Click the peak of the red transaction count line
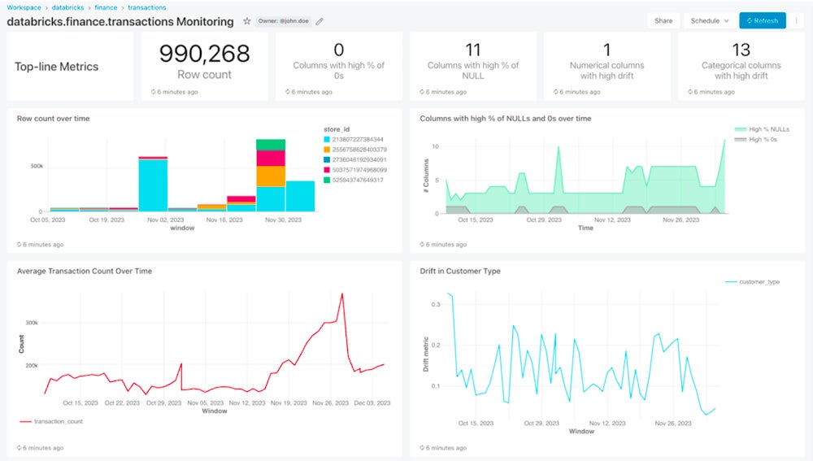Viewport: 813px width, 461px height. tap(341, 294)
